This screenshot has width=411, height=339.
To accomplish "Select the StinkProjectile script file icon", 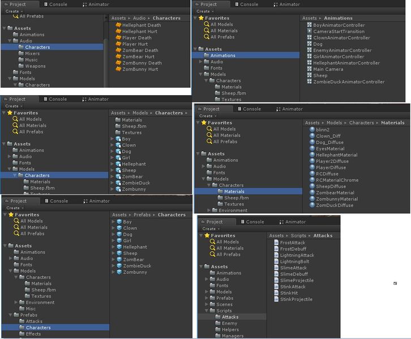I will tap(276, 299).
